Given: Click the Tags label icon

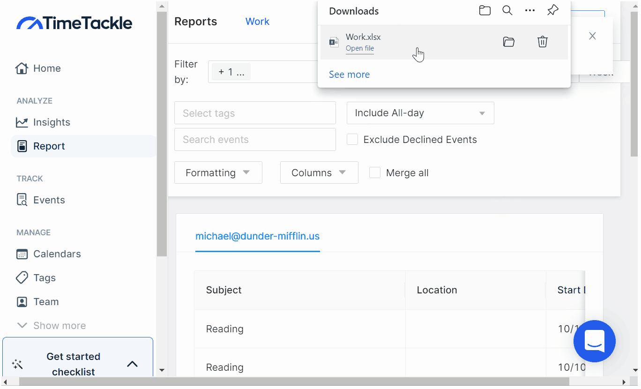Looking at the screenshot, I should pos(22,278).
